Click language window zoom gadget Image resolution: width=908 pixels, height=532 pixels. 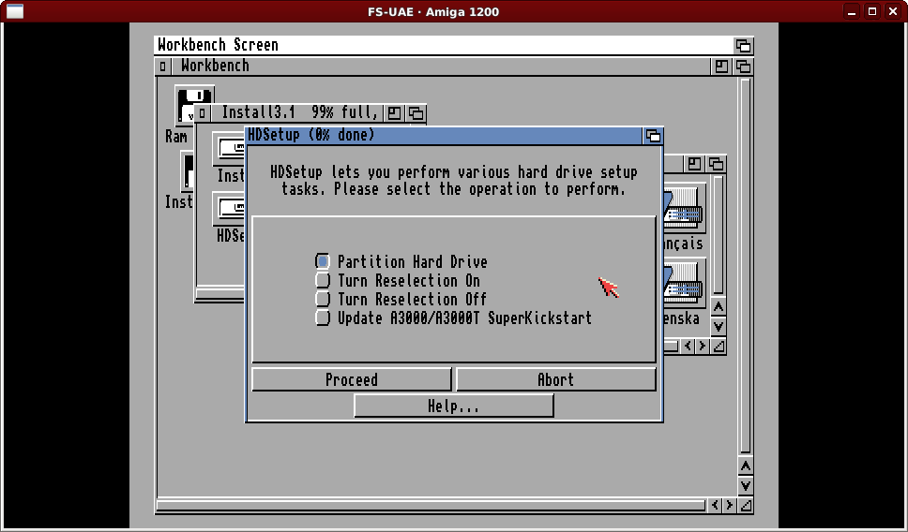(694, 164)
